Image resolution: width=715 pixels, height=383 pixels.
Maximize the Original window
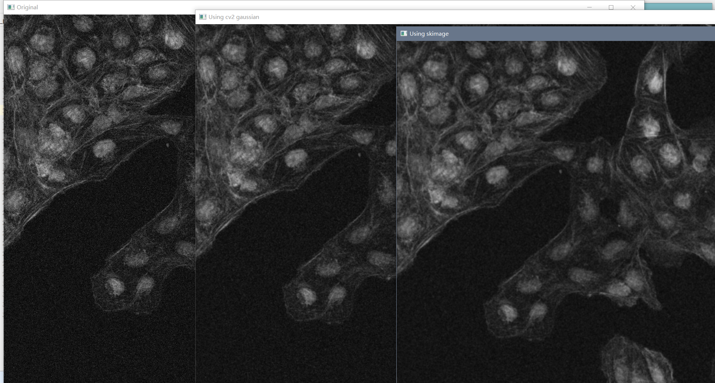coord(611,7)
